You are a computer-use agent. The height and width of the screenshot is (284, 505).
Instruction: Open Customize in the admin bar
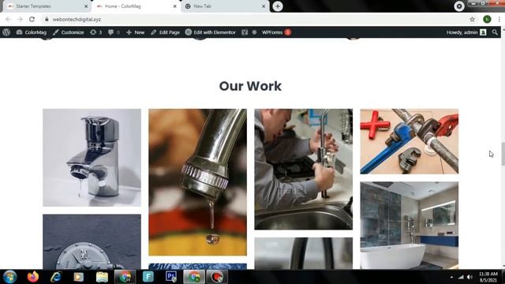pos(69,32)
